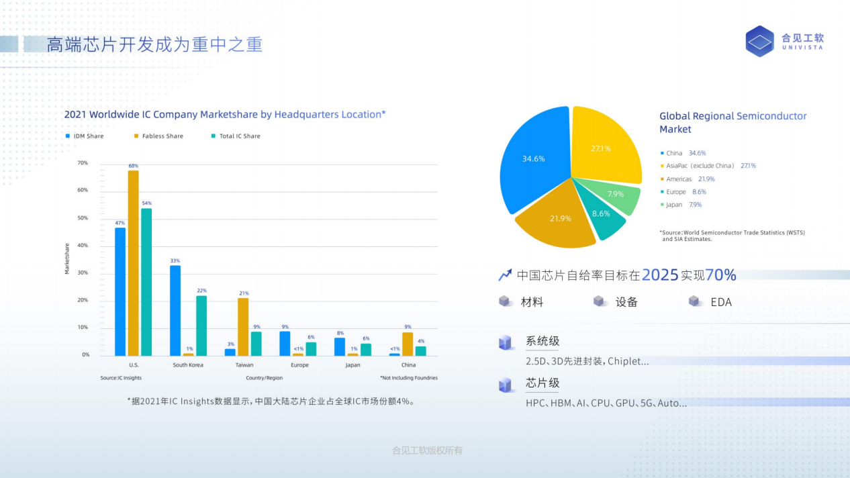This screenshot has width=850, height=478.
Task: Click the cube icon beside EDA
Action: (x=695, y=301)
